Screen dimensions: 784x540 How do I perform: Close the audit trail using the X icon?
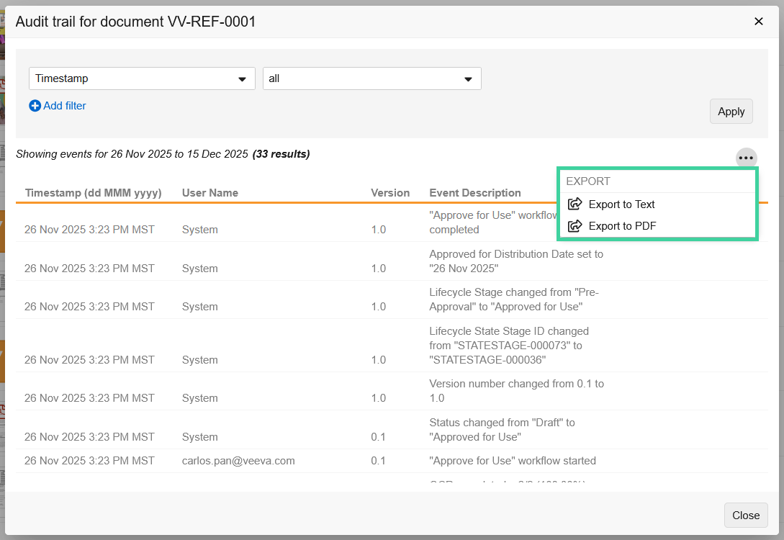[x=758, y=21]
